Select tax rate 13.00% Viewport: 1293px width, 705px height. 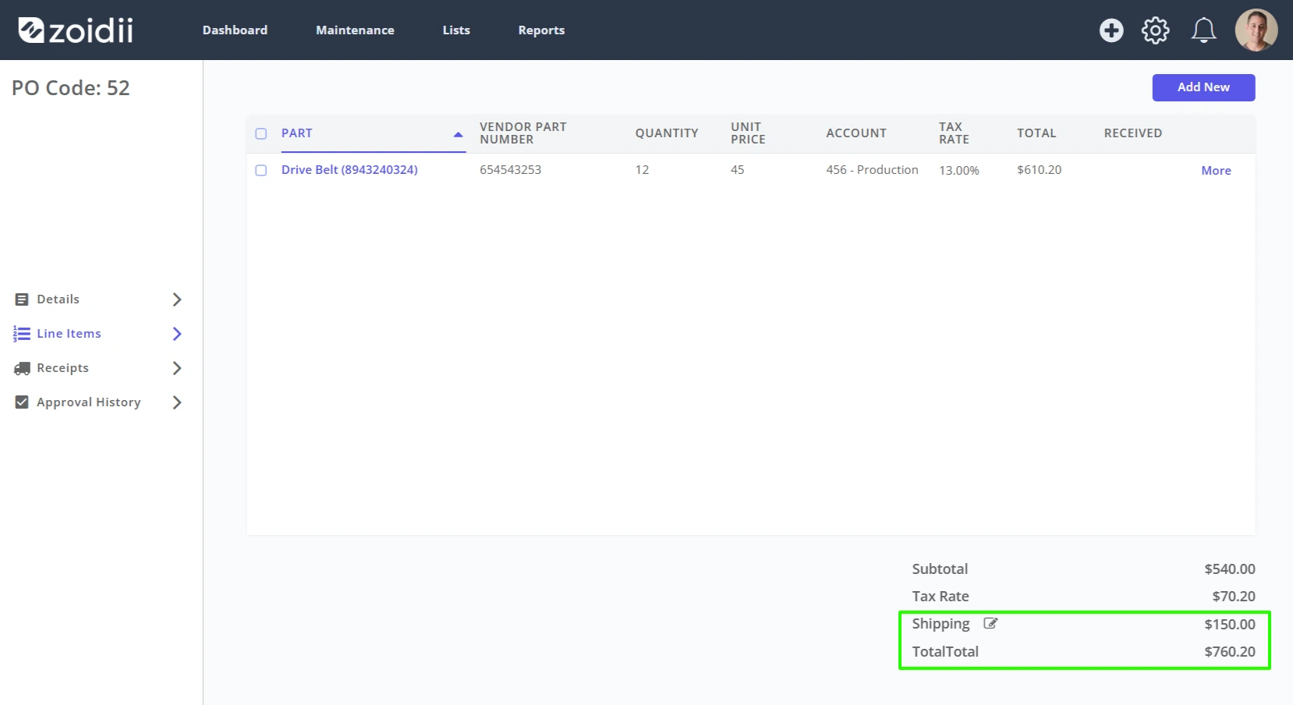tap(958, 171)
